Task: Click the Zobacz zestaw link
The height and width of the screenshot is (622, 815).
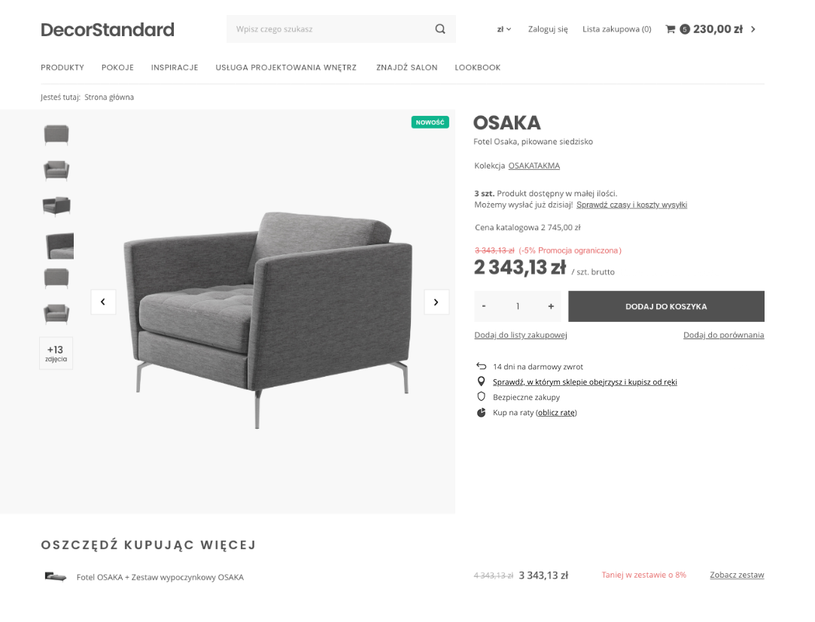Action: coord(737,575)
